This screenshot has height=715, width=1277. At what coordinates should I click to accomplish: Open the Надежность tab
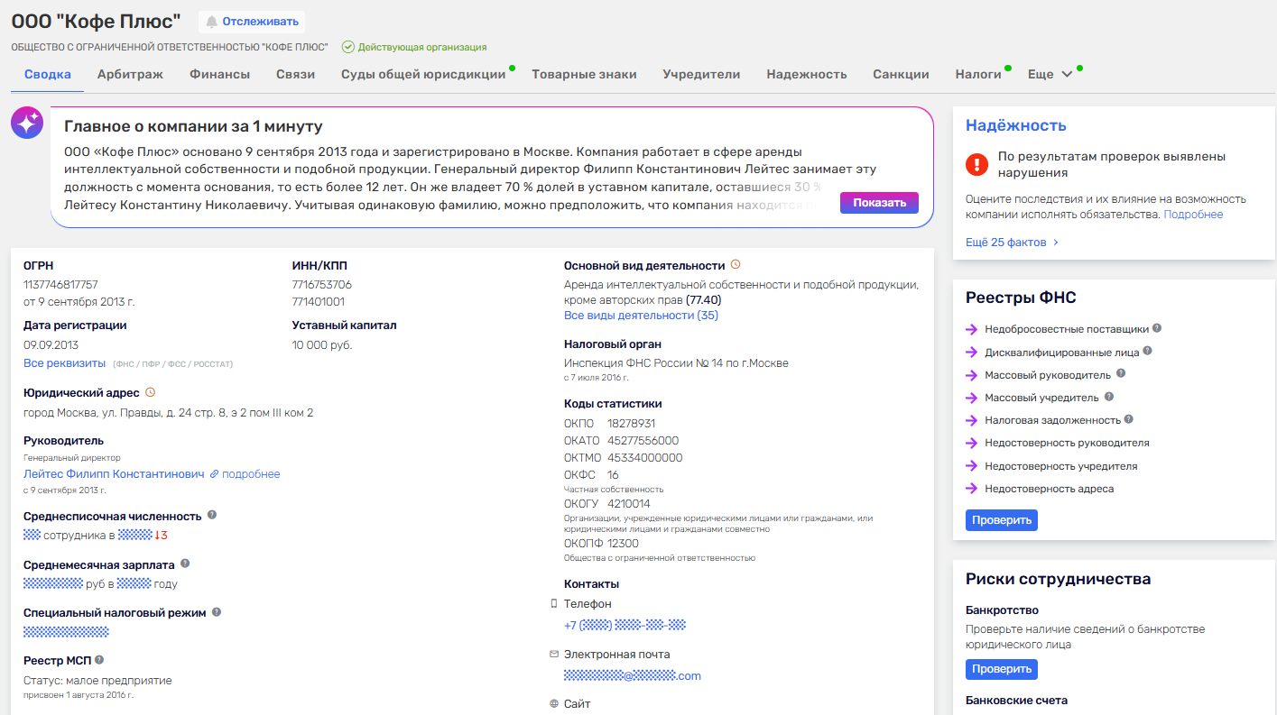click(807, 74)
